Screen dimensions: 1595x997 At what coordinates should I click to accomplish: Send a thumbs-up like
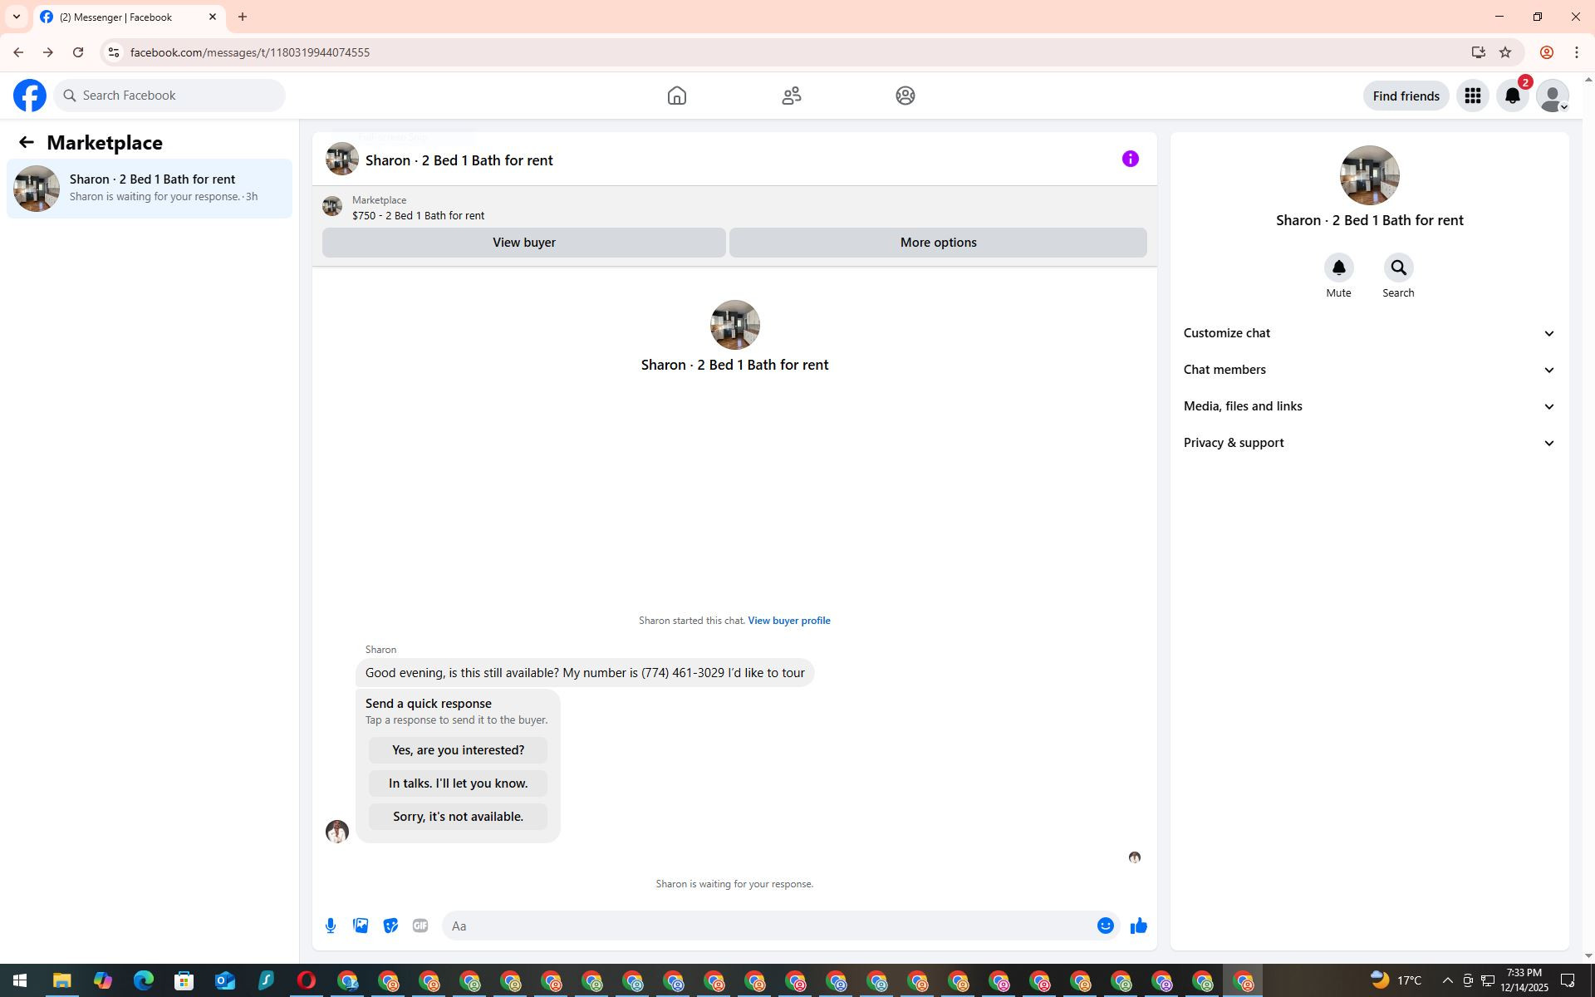[x=1138, y=926]
